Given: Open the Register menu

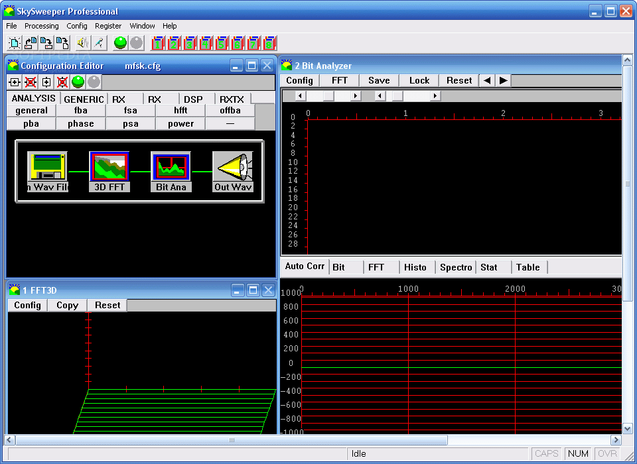Looking at the screenshot, I should [108, 26].
